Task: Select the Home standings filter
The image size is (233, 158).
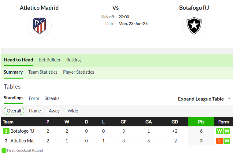Action: point(35,111)
